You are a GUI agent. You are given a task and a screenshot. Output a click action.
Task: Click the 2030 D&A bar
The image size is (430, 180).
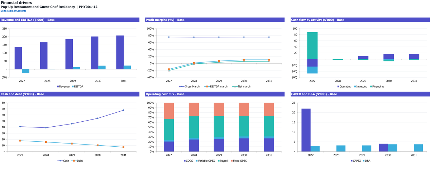(x=392, y=148)
